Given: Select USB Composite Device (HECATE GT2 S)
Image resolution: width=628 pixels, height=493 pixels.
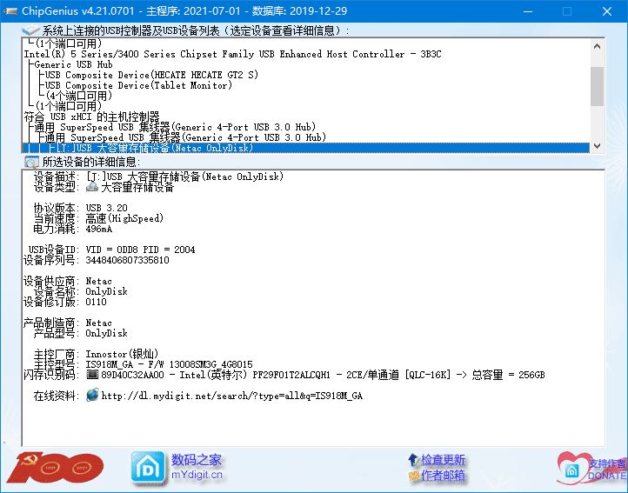Looking at the screenshot, I should click(x=151, y=75).
